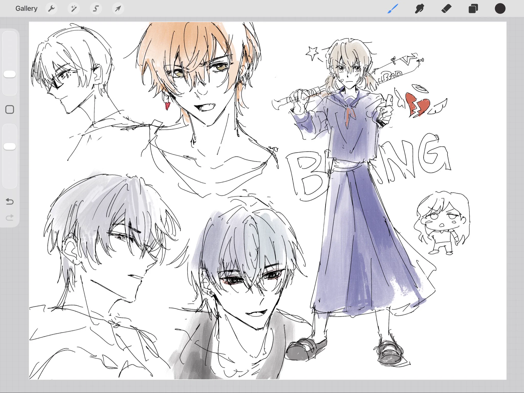524x393 pixels.
Task: Undo the last stroke
Action: coord(10,201)
